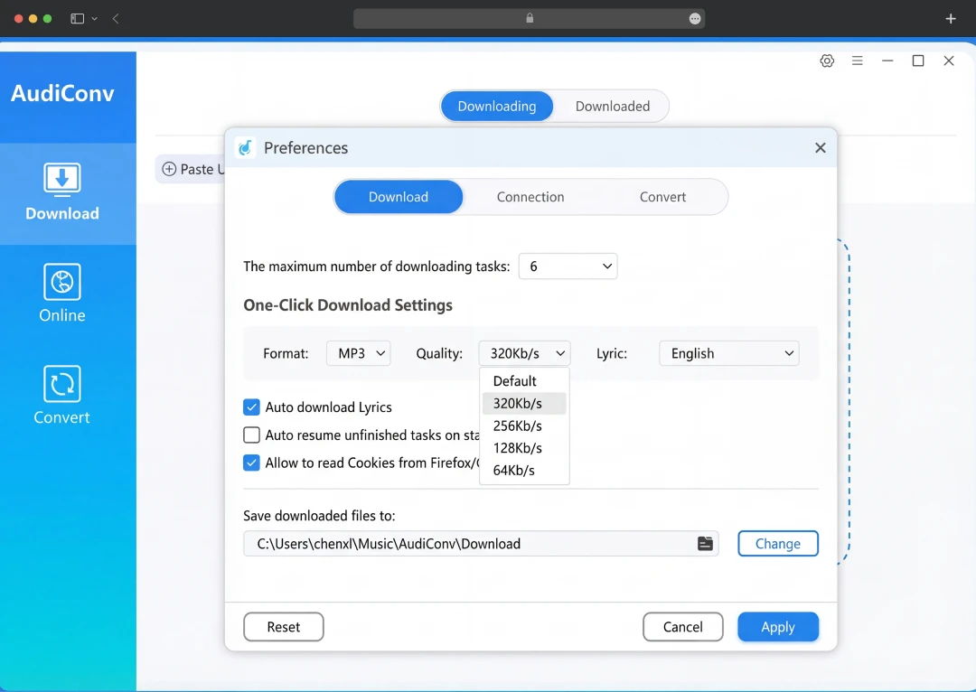Enable Auto resume unfinished tasks on startup
This screenshot has width=976, height=692.
(x=251, y=435)
